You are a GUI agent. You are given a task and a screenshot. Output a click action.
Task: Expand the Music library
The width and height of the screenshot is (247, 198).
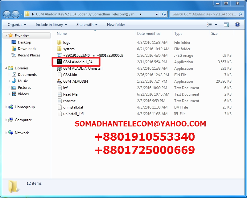coord(9,81)
